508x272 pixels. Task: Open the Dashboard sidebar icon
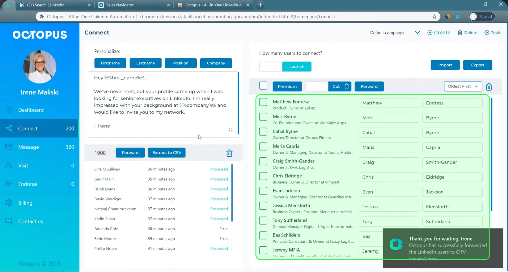9,110
